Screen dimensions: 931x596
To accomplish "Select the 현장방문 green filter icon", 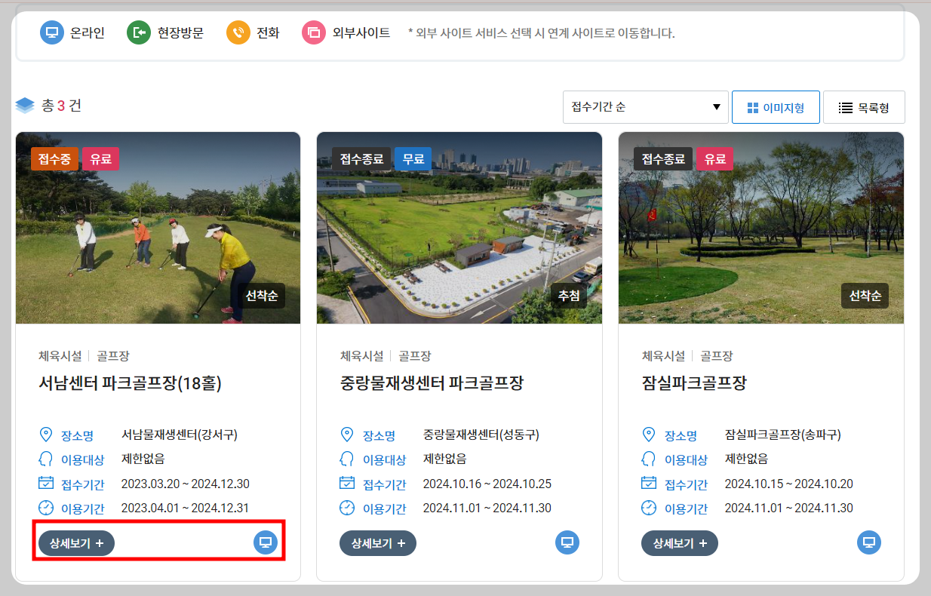I will tap(138, 32).
